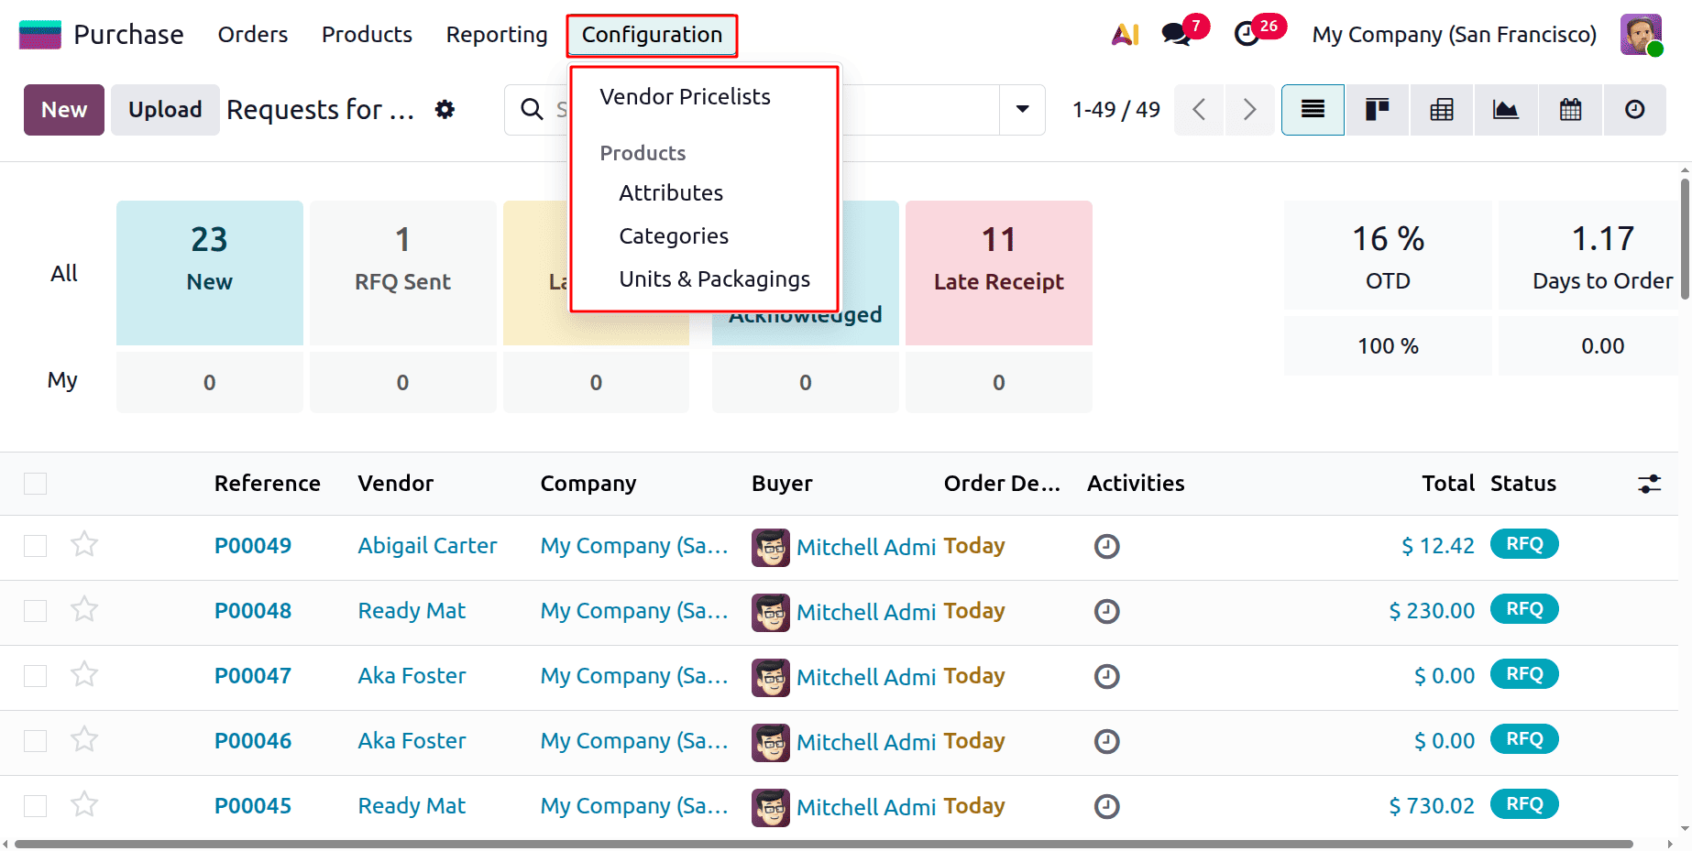1692x851 pixels.
Task: Select Vendor Pricelists from the Configuration menu
Action: 685,96
